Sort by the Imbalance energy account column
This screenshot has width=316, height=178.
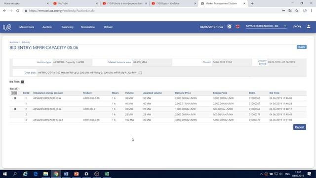[x=48, y=93]
